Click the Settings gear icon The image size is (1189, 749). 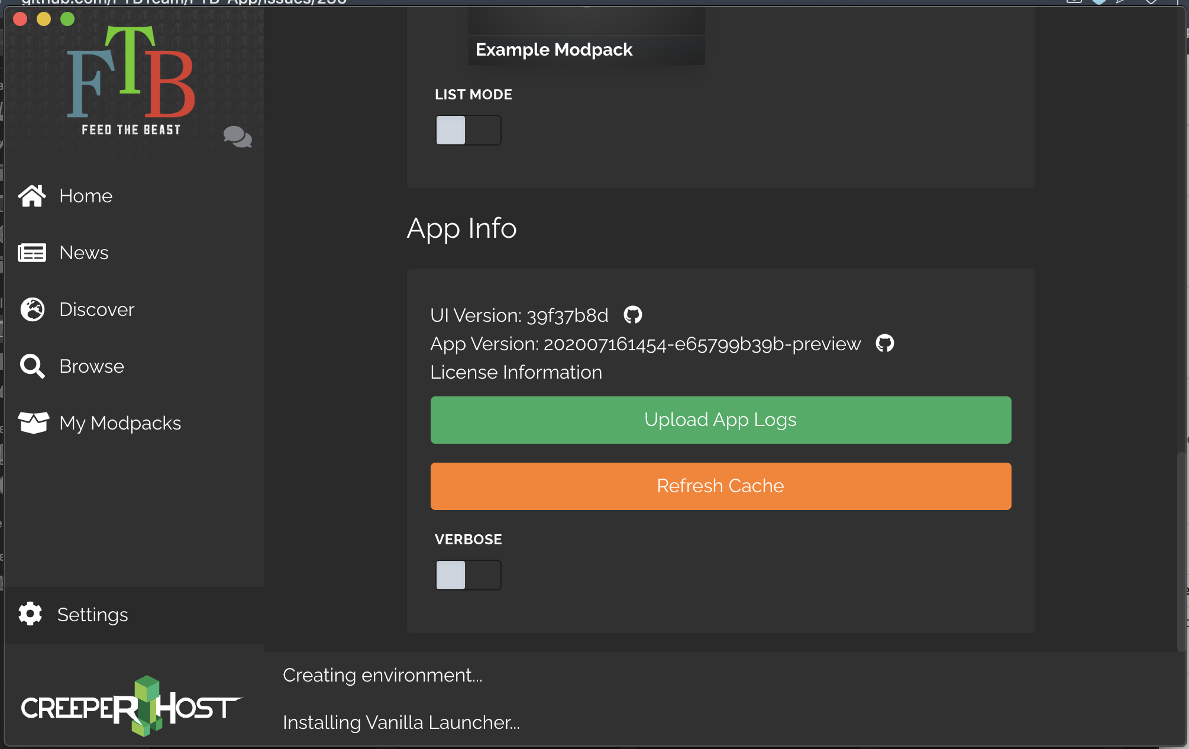click(x=30, y=614)
